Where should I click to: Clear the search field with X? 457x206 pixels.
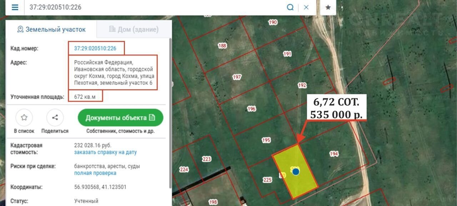click(306, 7)
